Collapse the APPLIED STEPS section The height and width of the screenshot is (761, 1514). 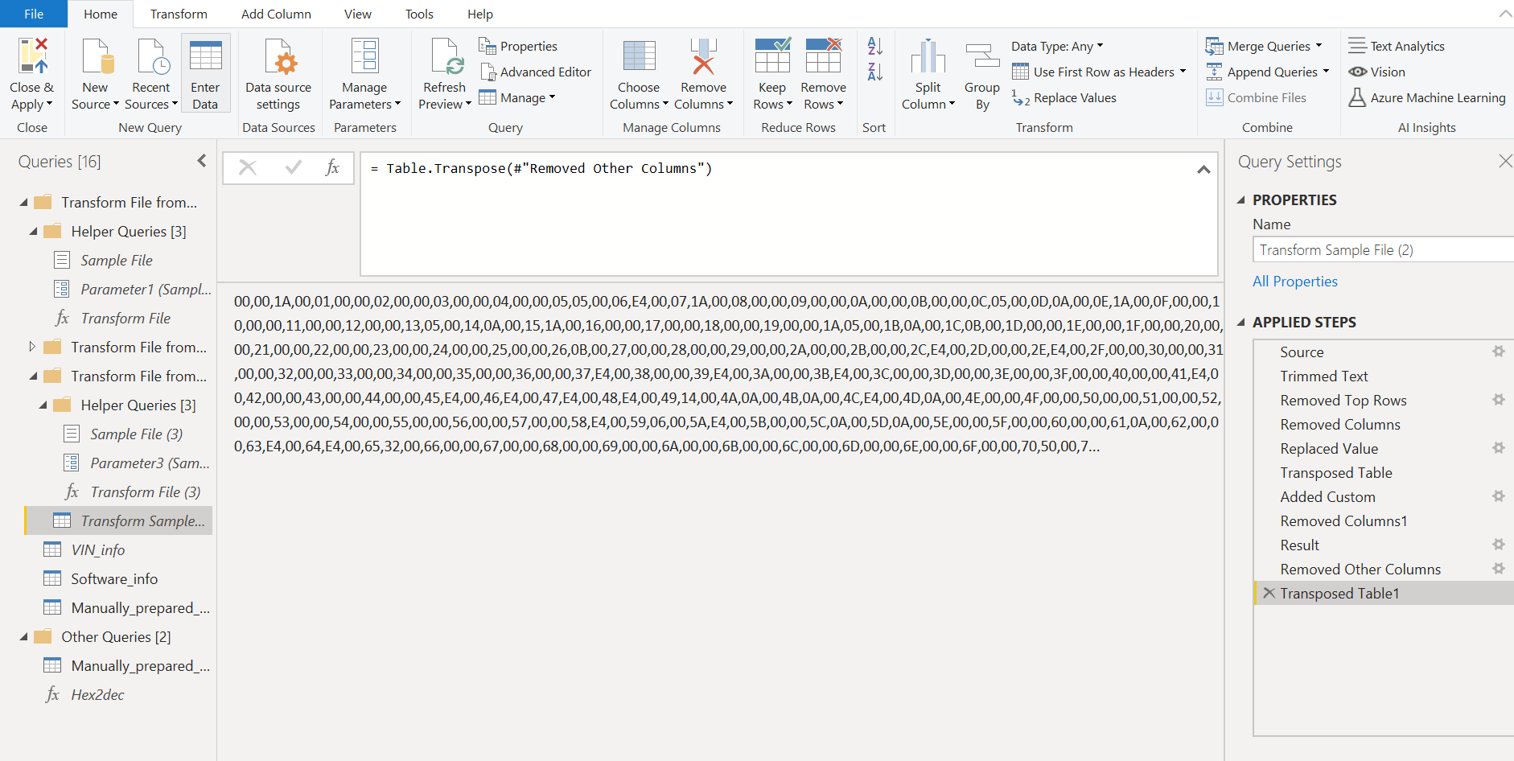(x=1240, y=322)
